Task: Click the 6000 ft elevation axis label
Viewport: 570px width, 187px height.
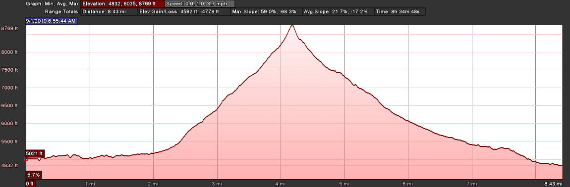Action: (10, 124)
